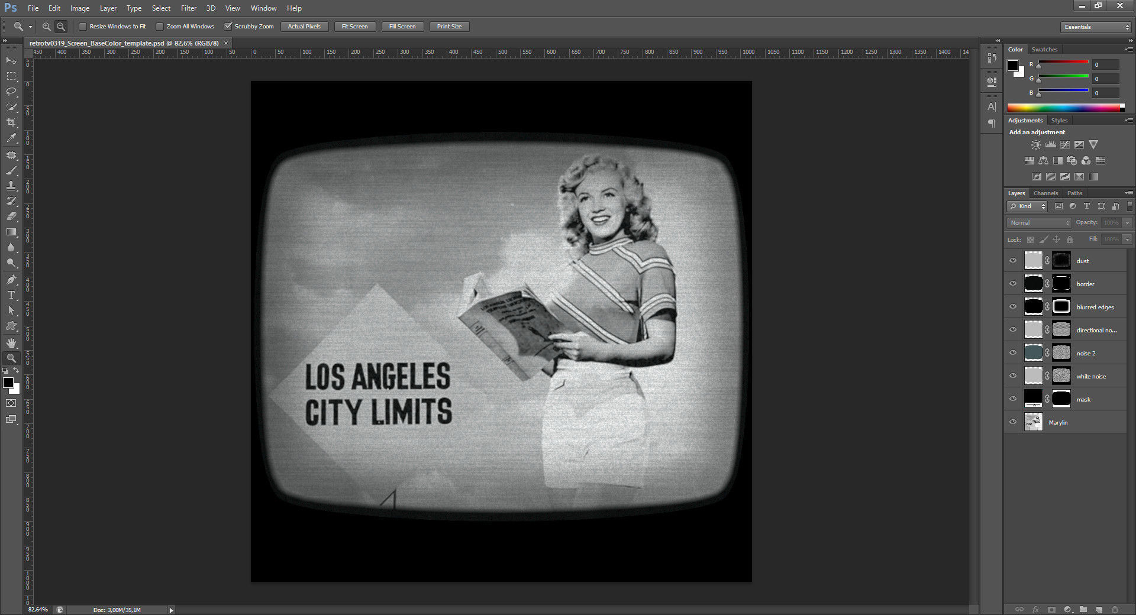The height and width of the screenshot is (615, 1136).
Task: Select the Dodge tool
Action: pos(11,263)
